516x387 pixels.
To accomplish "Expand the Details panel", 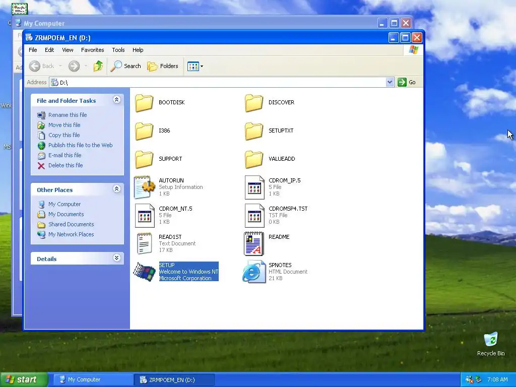I will 117,257.
